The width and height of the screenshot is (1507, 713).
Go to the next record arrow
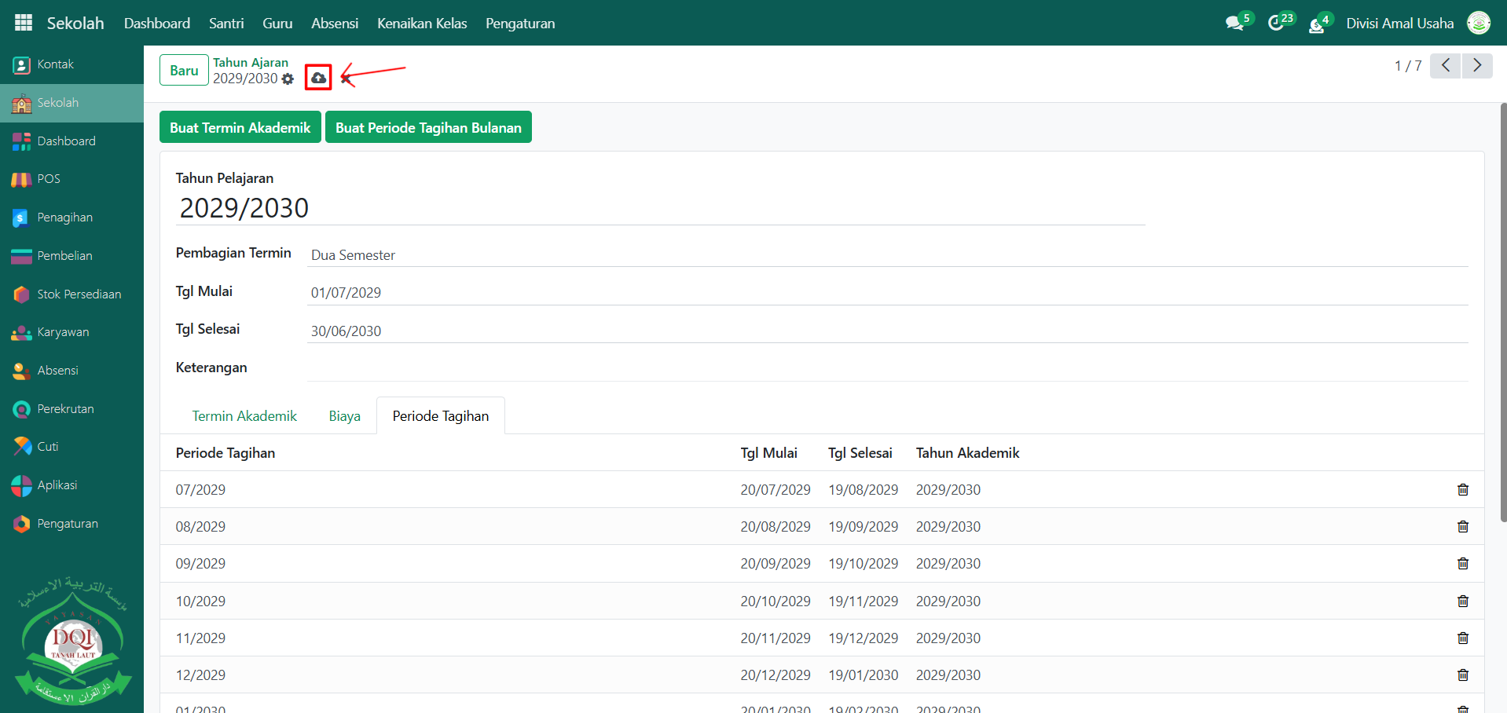tap(1476, 66)
